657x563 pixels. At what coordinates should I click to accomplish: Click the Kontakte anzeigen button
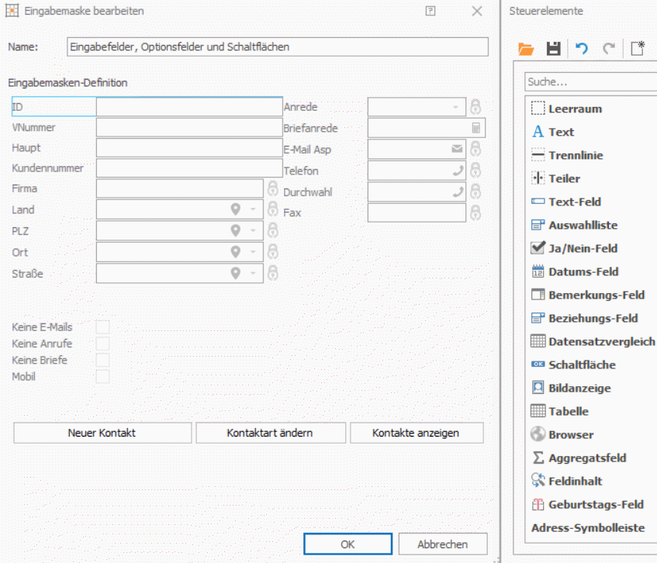[x=417, y=433]
